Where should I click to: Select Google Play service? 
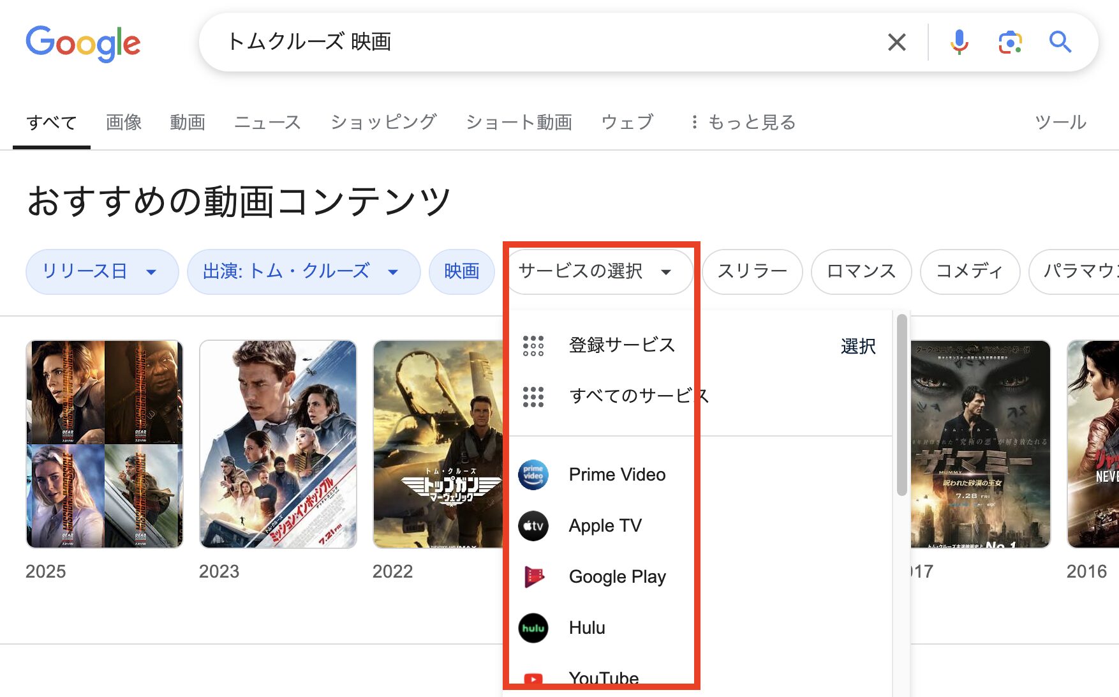[618, 577]
